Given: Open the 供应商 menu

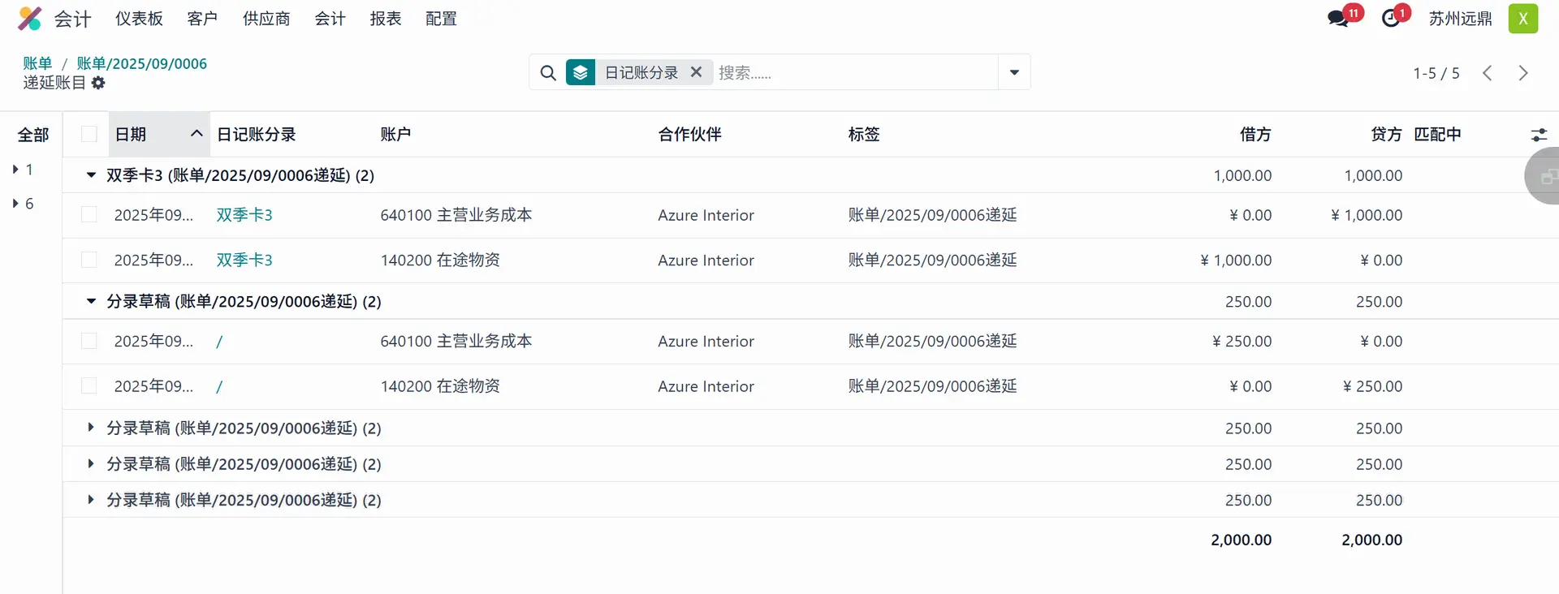Looking at the screenshot, I should [x=266, y=19].
